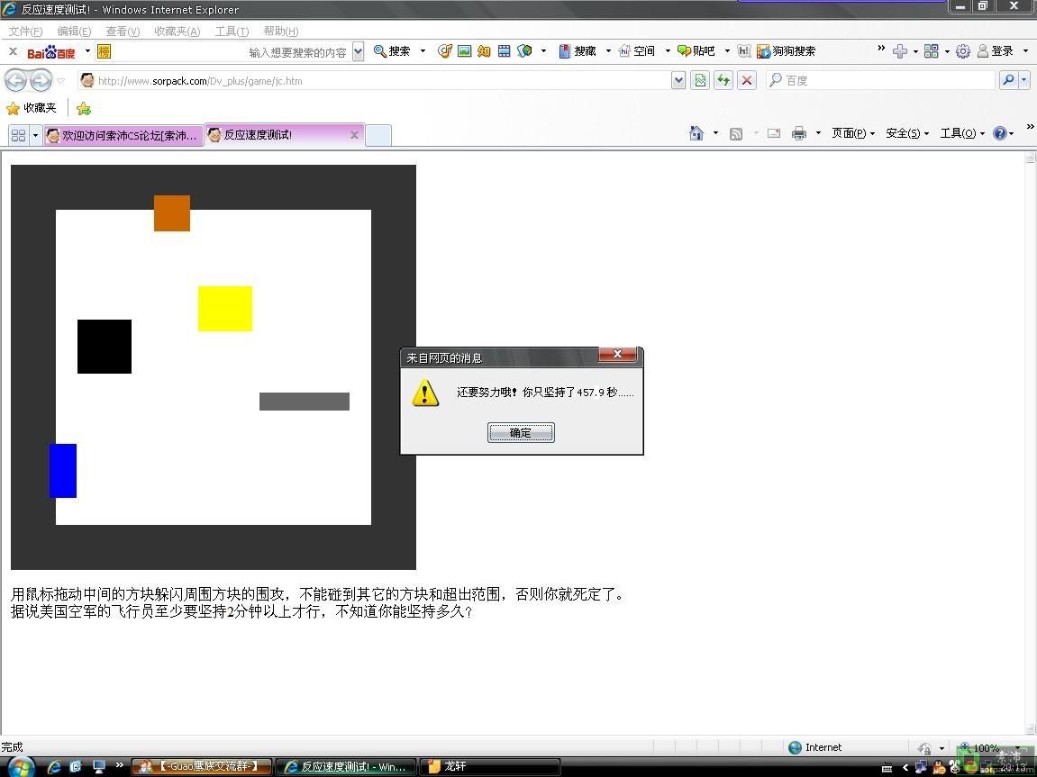1037x777 pixels.
Task: Open the 安全 dropdown menu
Action: (x=906, y=133)
